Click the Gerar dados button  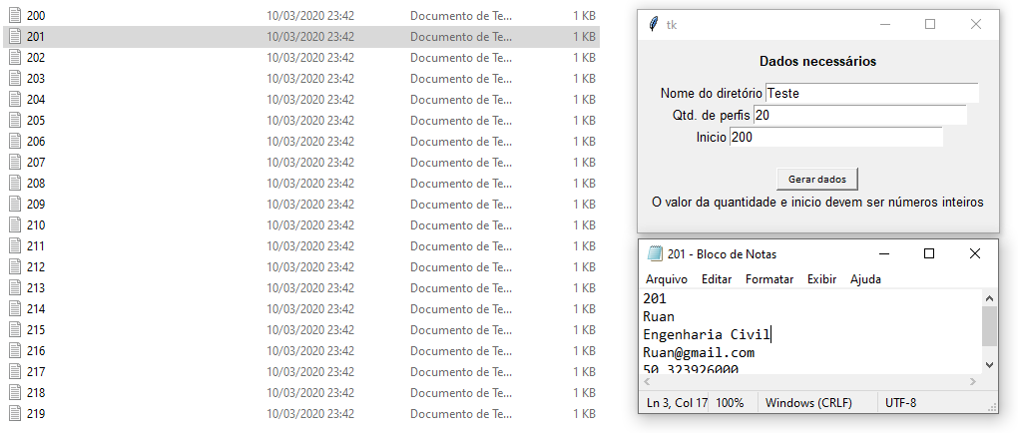[x=816, y=180]
